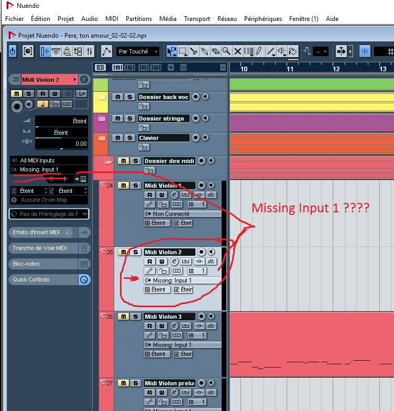Toggle monitor on Midi Violon 2 track
Viewport: 394px width, 411px height.
coord(211,252)
